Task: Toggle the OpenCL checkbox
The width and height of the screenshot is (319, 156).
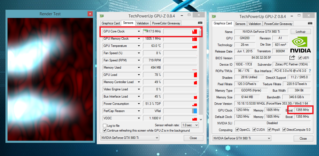Action: pos(237,129)
